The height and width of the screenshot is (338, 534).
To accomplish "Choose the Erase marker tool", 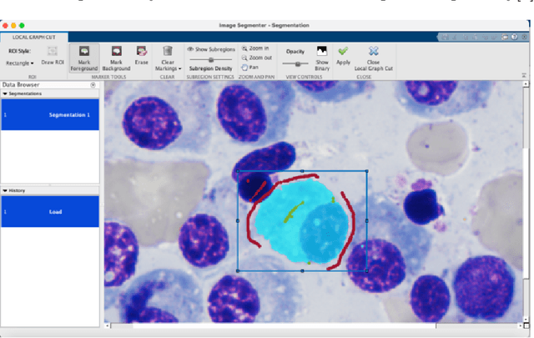I will click(141, 56).
